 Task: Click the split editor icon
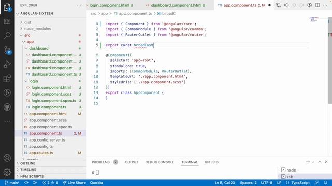[317, 5]
